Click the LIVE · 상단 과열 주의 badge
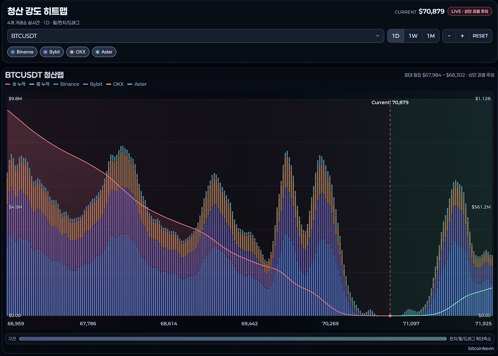The image size is (498, 356). click(470, 12)
